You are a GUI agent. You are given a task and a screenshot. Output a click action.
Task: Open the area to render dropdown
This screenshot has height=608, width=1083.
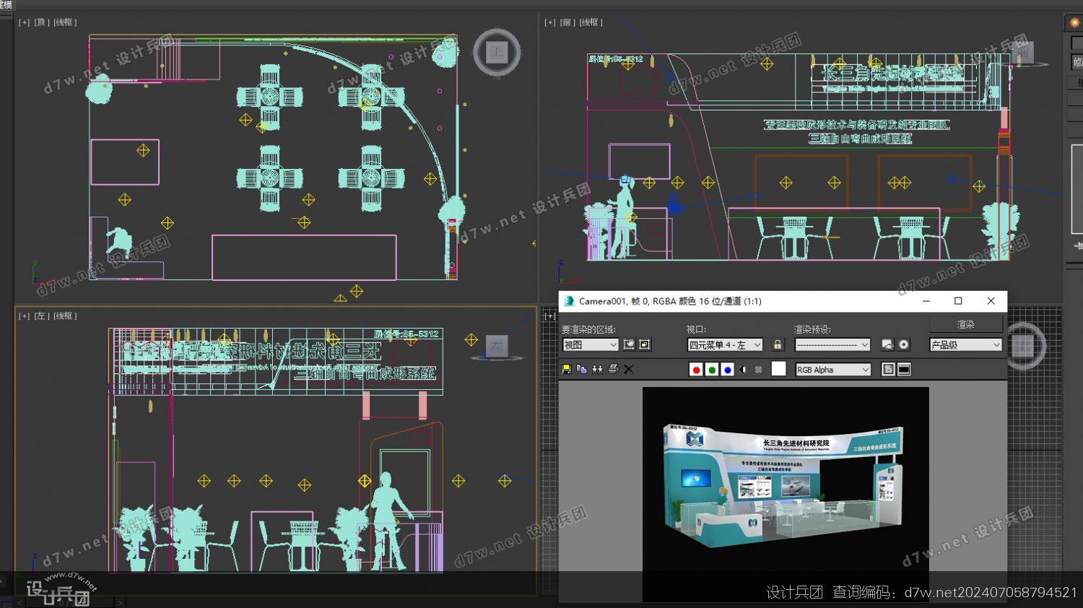pos(591,345)
